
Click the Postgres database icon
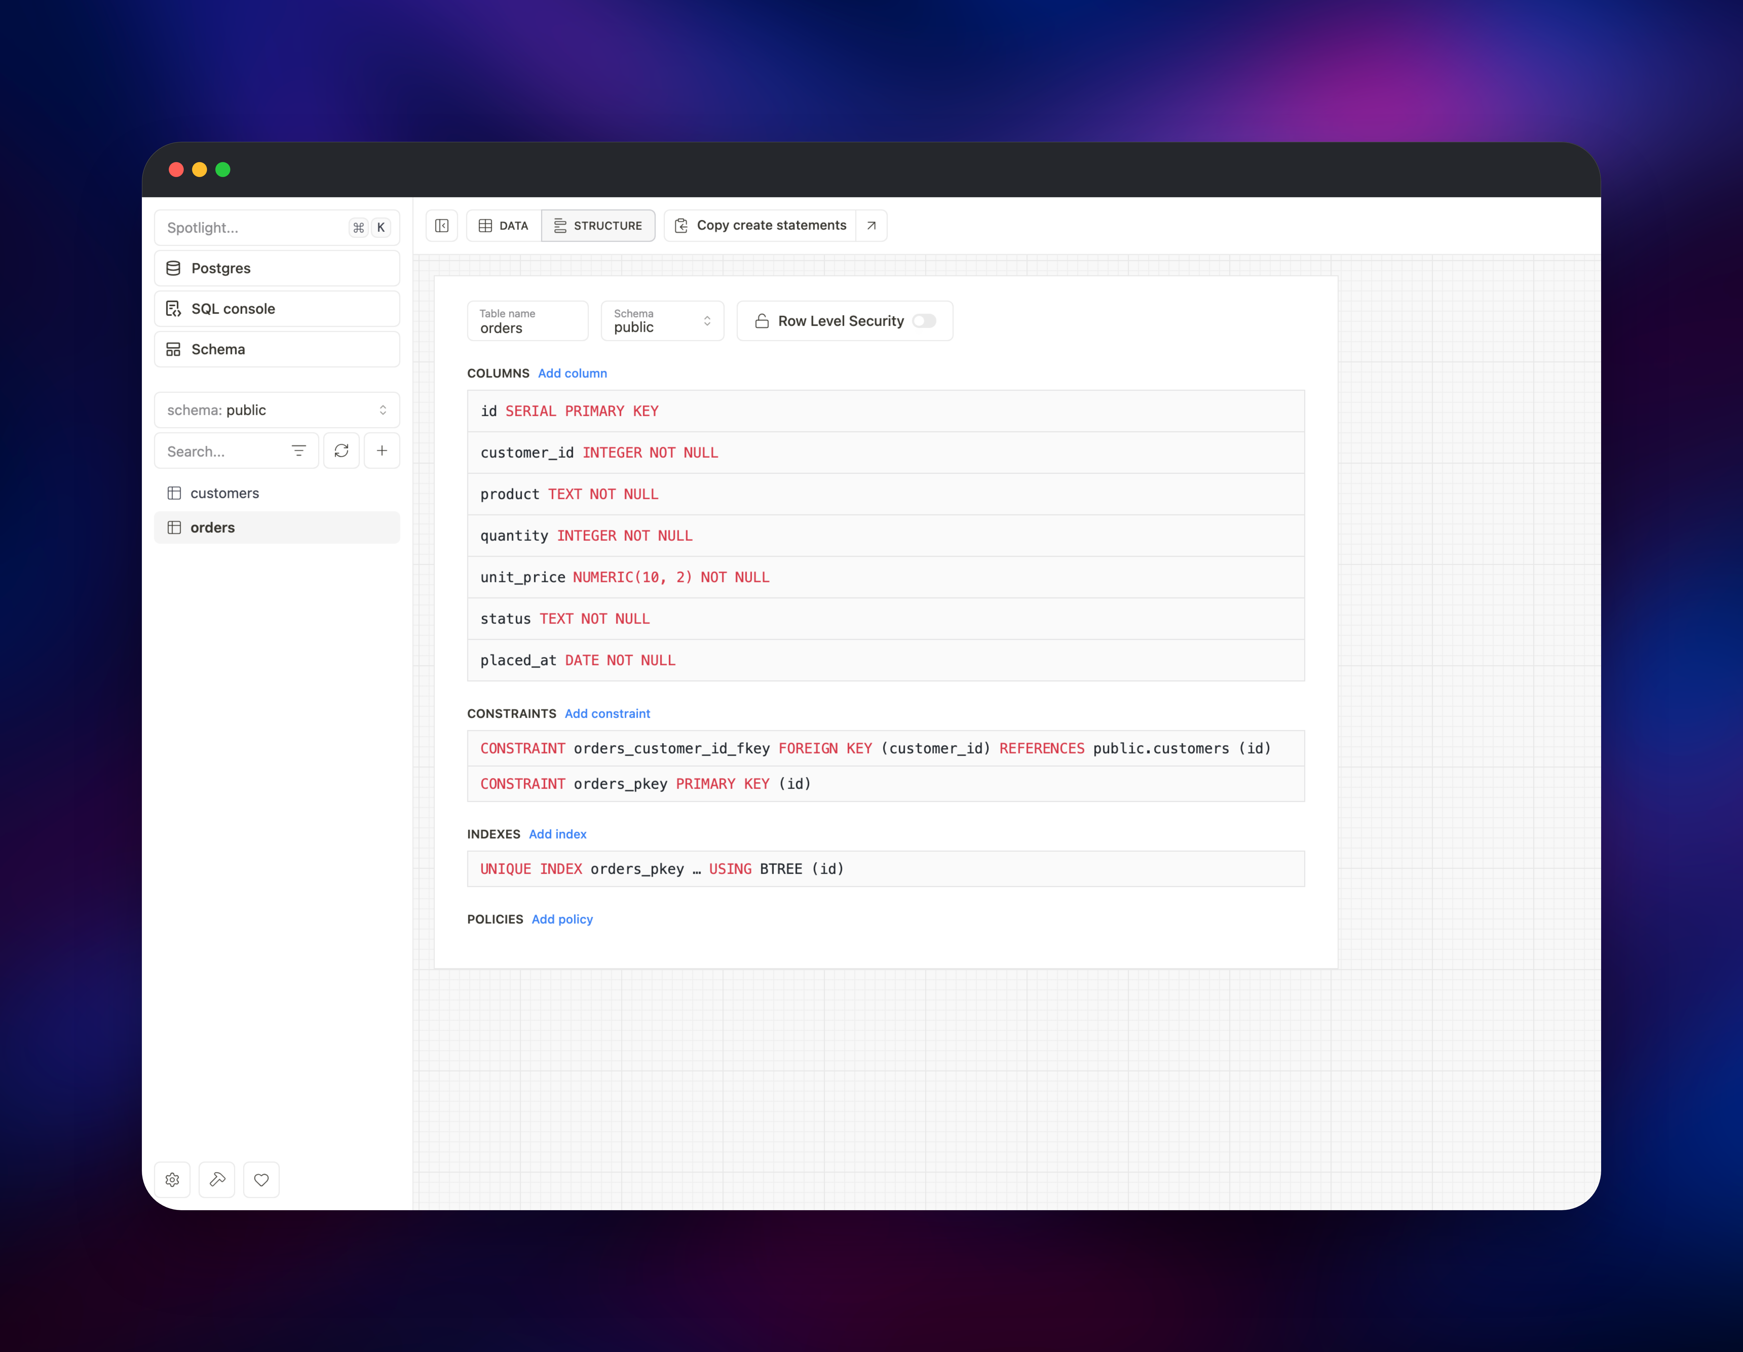[x=173, y=268]
